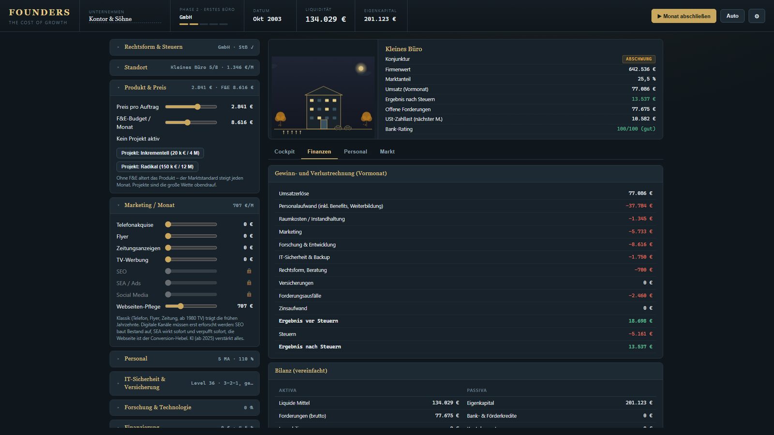
Task: Click the Umsatzerlöse row label
Action: 294,194
